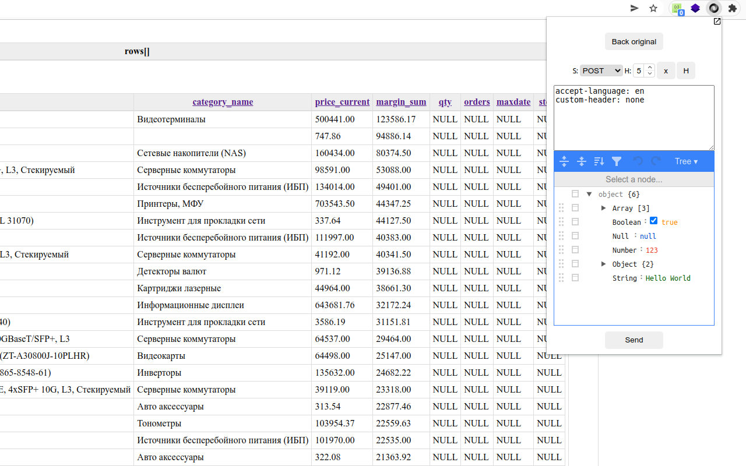Grab the drag handle of the Null row
Viewport: 746px width, 466px height.
click(561, 236)
